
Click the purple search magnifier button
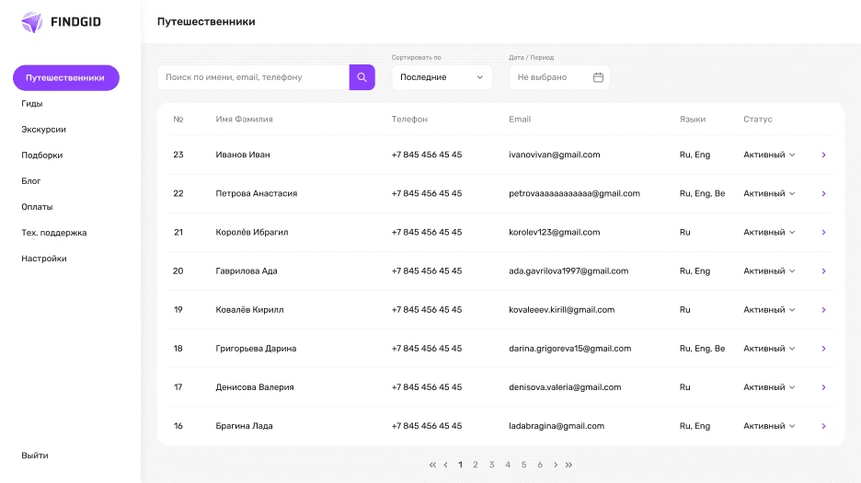tap(362, 77)
